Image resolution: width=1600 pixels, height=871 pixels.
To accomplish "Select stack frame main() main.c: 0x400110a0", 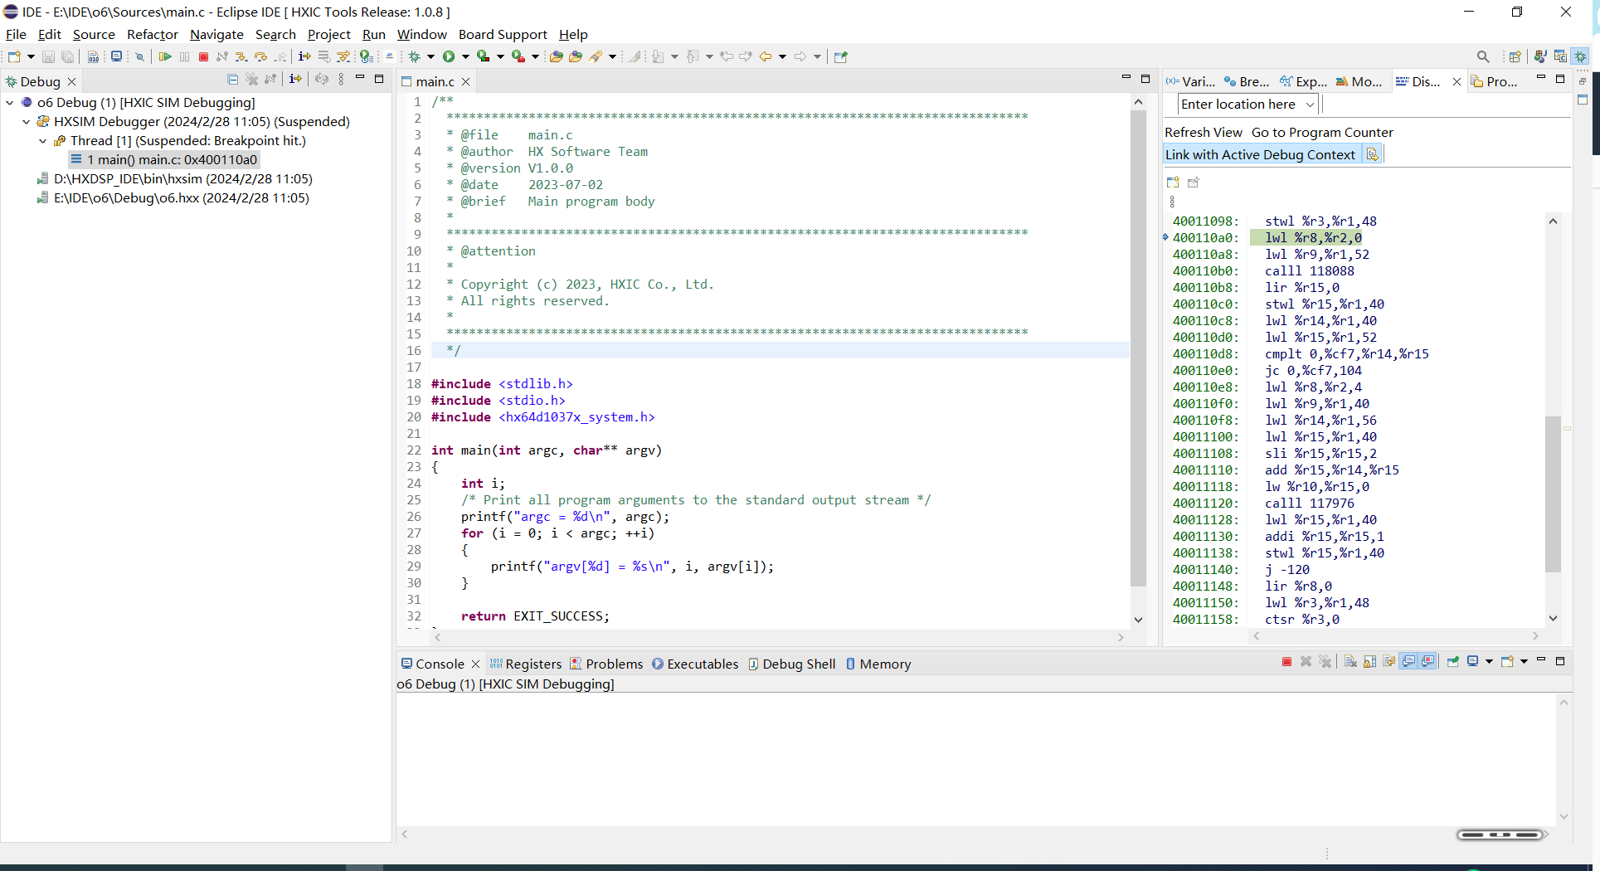I will click(164, 160).
